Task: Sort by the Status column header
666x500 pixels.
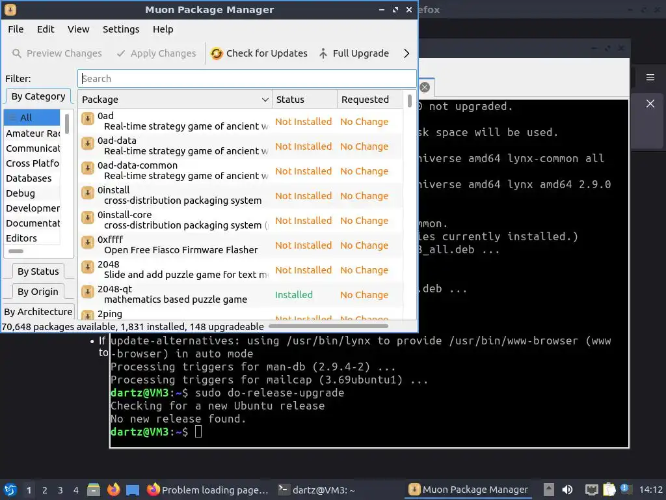Action: click(304, 100)
